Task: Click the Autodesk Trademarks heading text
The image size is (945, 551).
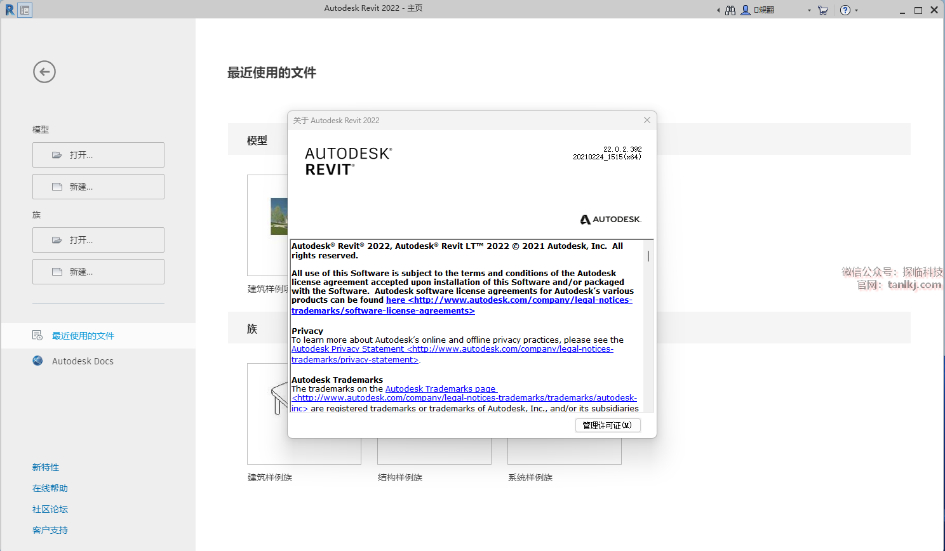Action: tap(337, 380)
